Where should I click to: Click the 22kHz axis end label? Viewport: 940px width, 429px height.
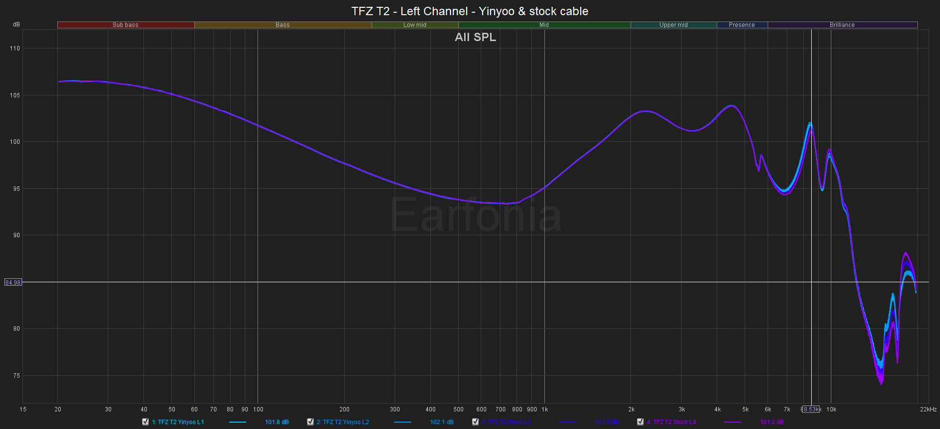(x=928, y=409)
